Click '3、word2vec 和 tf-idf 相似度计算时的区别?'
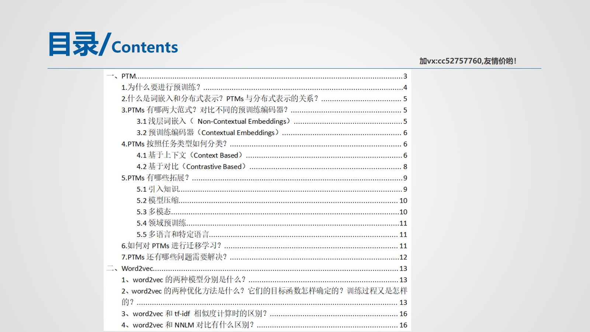The image size is (590, 332). point(264,314)
